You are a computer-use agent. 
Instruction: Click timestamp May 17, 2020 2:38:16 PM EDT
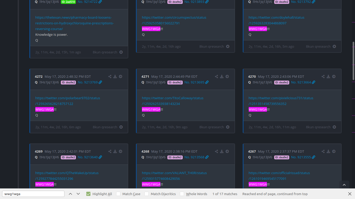(x=174, y=151)
